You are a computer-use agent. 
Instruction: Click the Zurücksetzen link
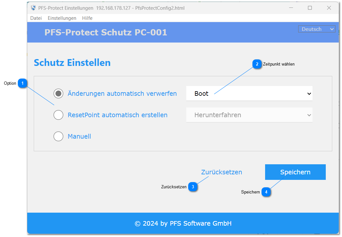coord(221,172)
